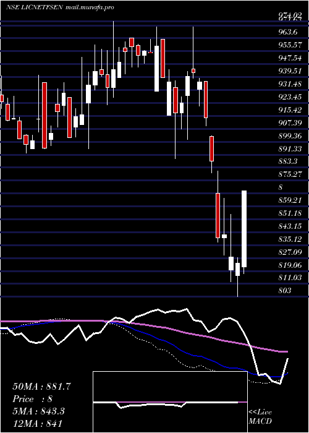Click the 907.39 price axis label
309x433 pixels.
click(x=290, y=123)
